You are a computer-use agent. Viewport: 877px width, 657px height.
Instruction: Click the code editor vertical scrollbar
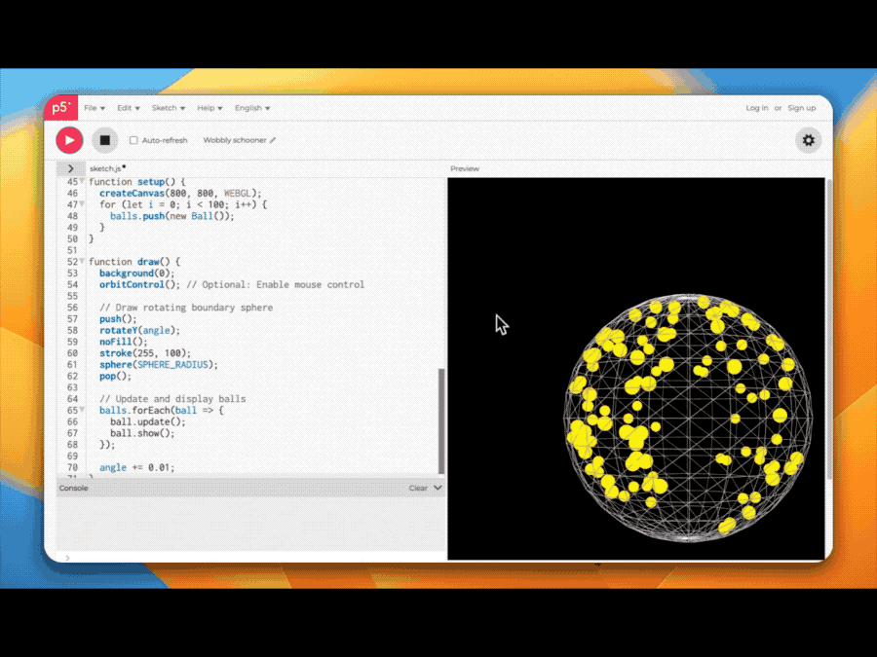click(441, 419)
